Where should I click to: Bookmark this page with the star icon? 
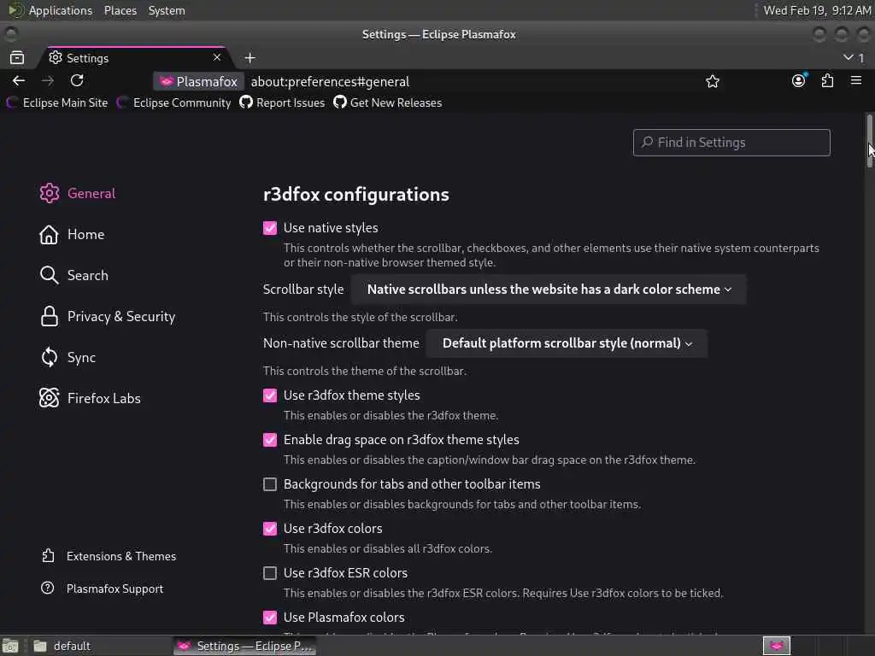point(713,81)
